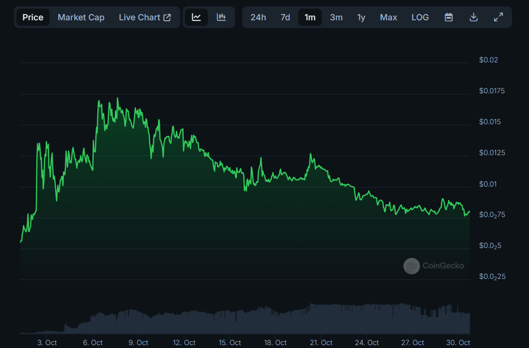Select the 1m range
The height and width of the screenshot is (348, 529).
point(310,17)
